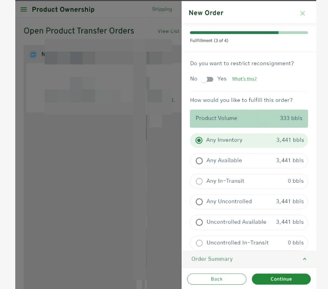Choose Any In-Transit fulfillment option
Image resolution: width=328 pixels, height=289 pixels.
tap(199, 181)
